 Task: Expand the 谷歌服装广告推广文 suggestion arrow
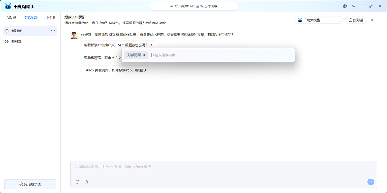point(151,45)
